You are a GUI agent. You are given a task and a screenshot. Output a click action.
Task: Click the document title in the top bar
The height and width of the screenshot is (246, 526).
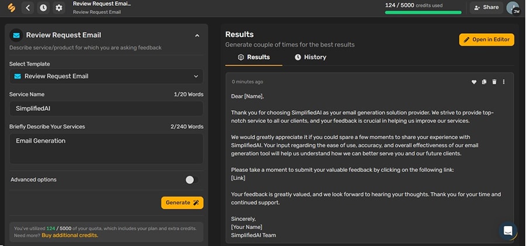(102, 4)
